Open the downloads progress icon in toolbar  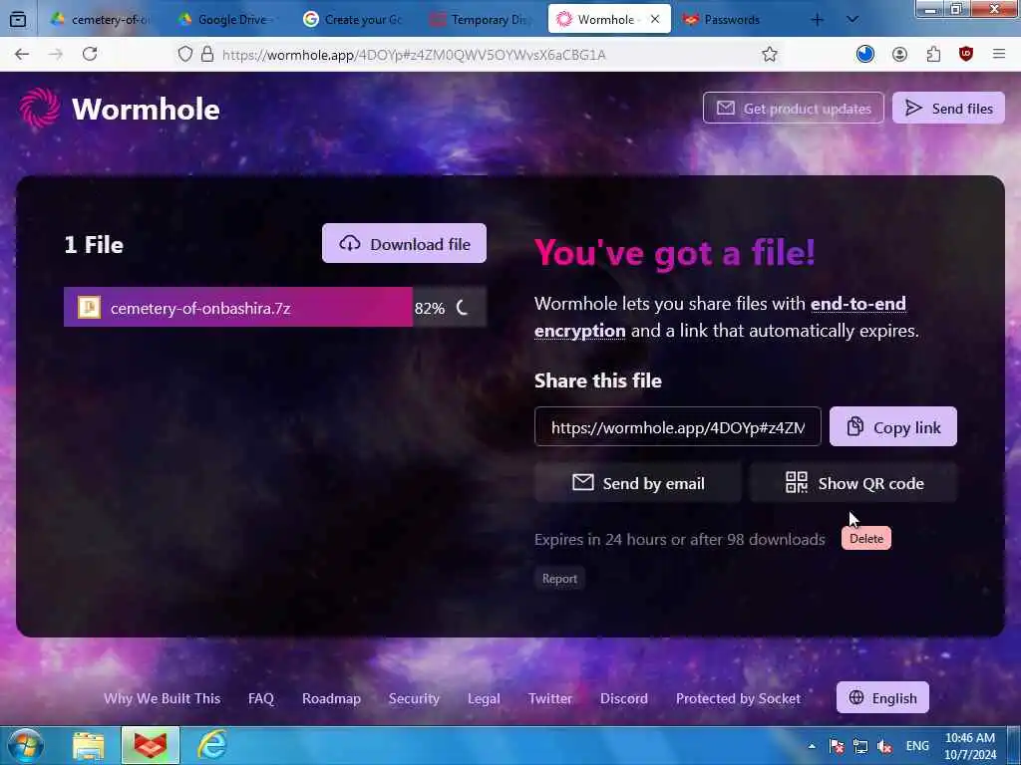tap(865, 54)
